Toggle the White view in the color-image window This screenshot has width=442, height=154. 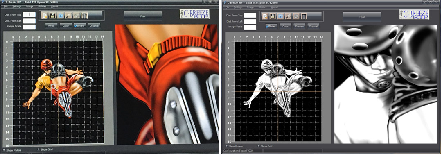(51, 26)
